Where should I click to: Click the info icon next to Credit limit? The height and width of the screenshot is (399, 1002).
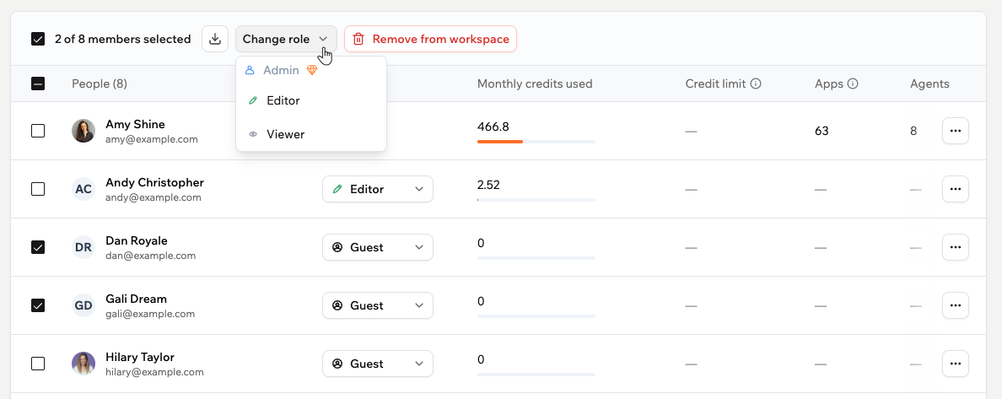tap(756, 84)
